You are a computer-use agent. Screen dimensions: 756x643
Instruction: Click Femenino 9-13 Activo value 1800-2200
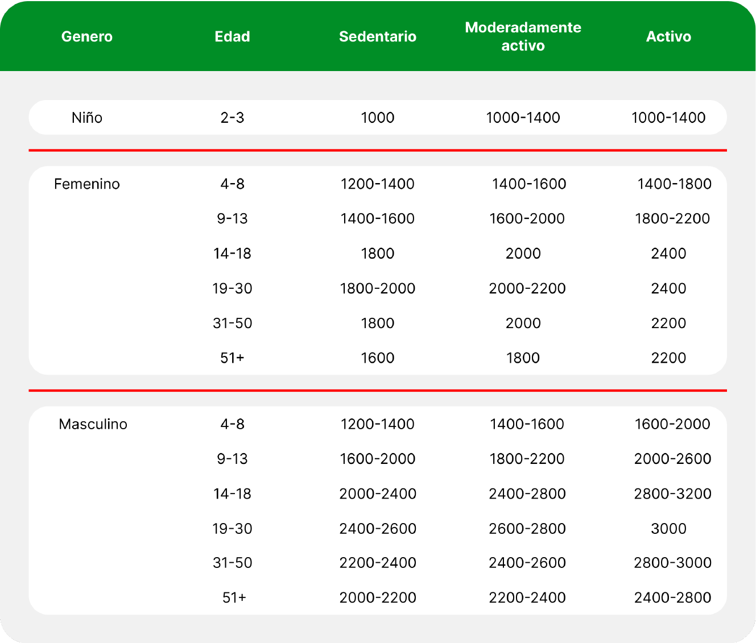point(672,218)
